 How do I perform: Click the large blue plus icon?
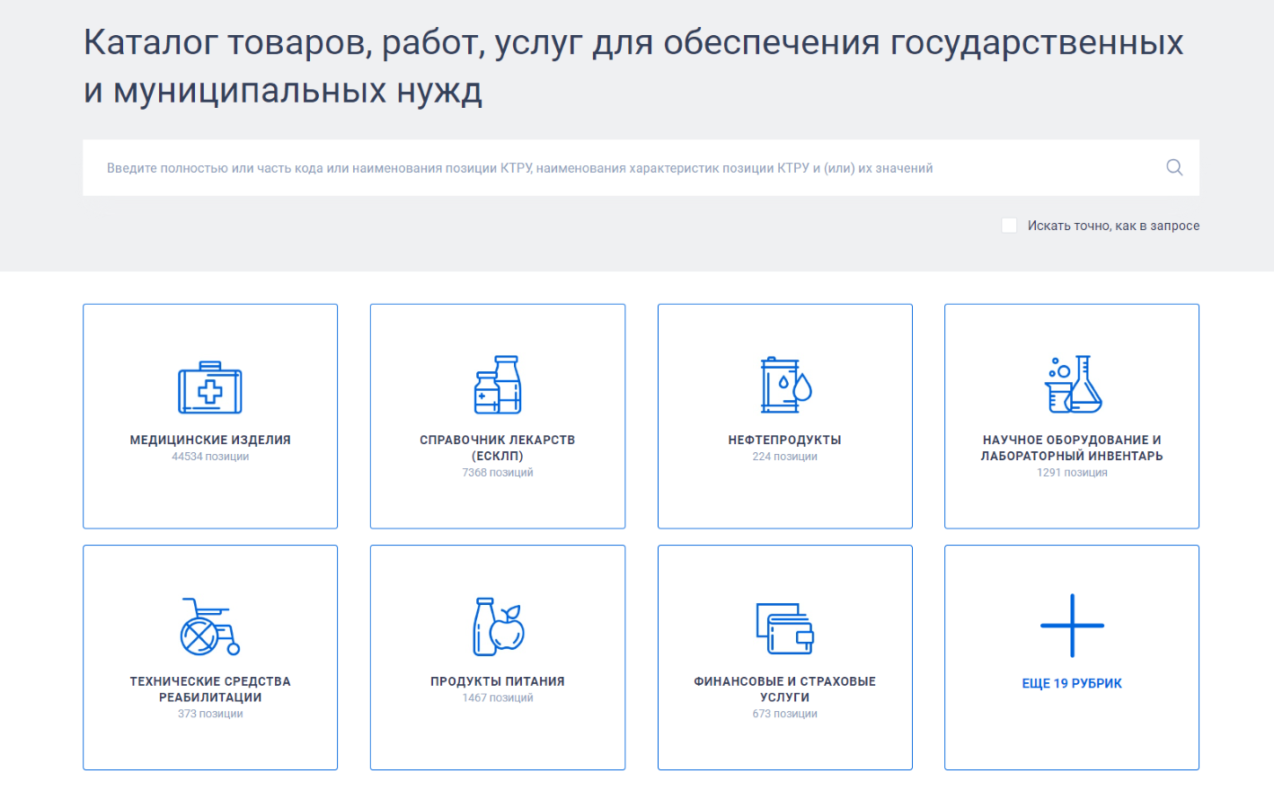tap(1072, 626)
